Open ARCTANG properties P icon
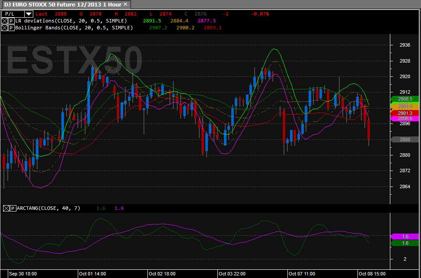The height and width of the screenshot is (278, 421). [13, 208]
